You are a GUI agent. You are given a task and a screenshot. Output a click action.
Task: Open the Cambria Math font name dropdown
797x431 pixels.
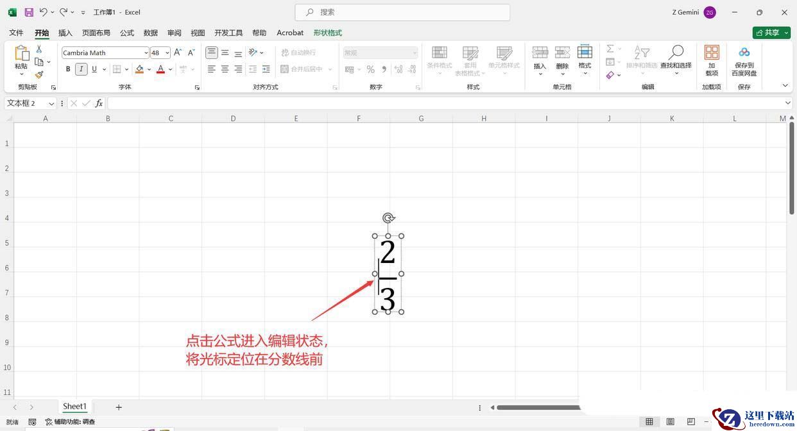(146, 53)
